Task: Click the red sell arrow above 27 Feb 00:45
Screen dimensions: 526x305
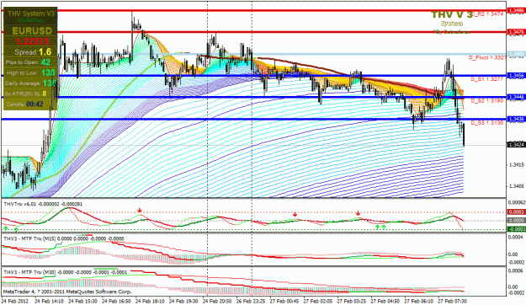Action: tap(295, 214)
